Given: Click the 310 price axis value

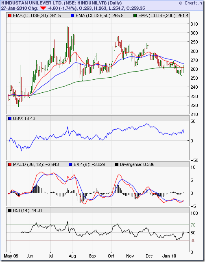Looking at the screenshot, I should (x=194, y=24).
